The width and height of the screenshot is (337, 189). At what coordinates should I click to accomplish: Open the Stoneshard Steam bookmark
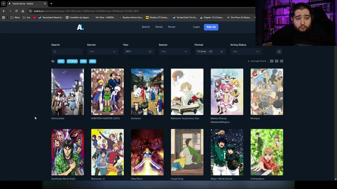[51, 18]
